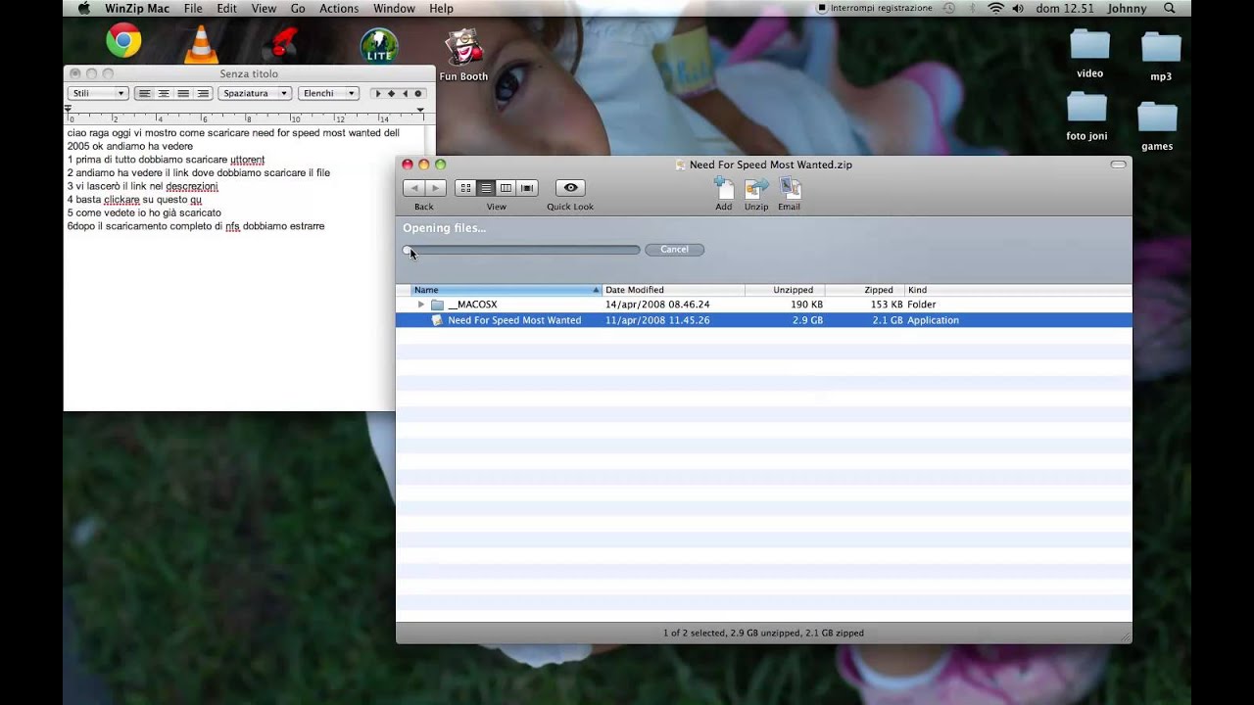Select right tab stop arrow in TextEdit

(405, 93)
